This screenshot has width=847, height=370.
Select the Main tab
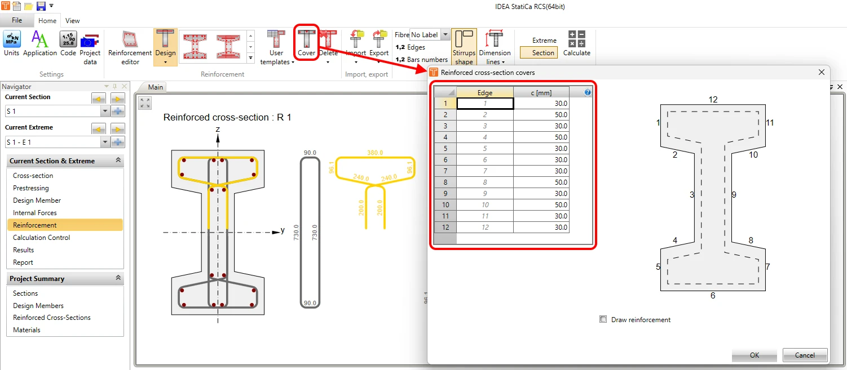[156, 87]
